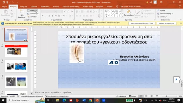This screenshot has height=103, width=183.
Task: Switch to the Σχεδίαση (Design) tab
Action: [34, 7]
